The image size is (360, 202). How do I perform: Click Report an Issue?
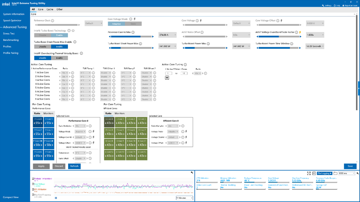(x=350, y=5)
